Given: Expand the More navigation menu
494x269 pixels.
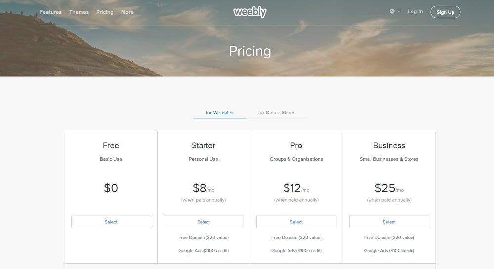Looking at the screenshot, I should [x=127, y=12].
